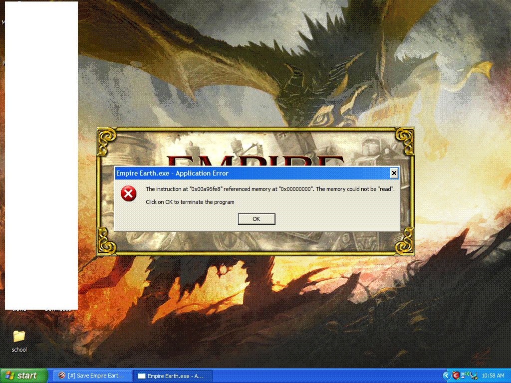Click the 10:58 AM taskbar clock
The width and height of the screenshot is (511, 383).
pos(493,376)
